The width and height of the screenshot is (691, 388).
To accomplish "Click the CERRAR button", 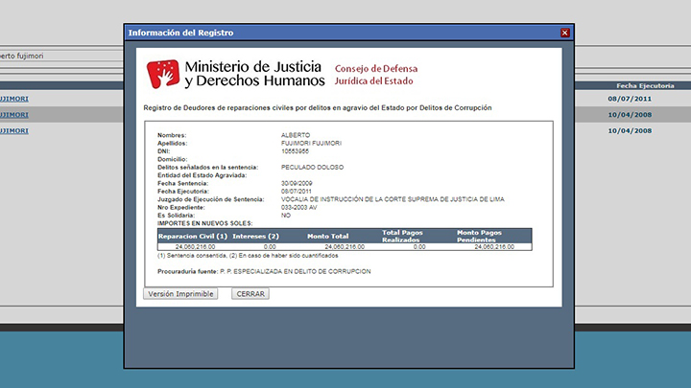I will [x=250, y=294].
